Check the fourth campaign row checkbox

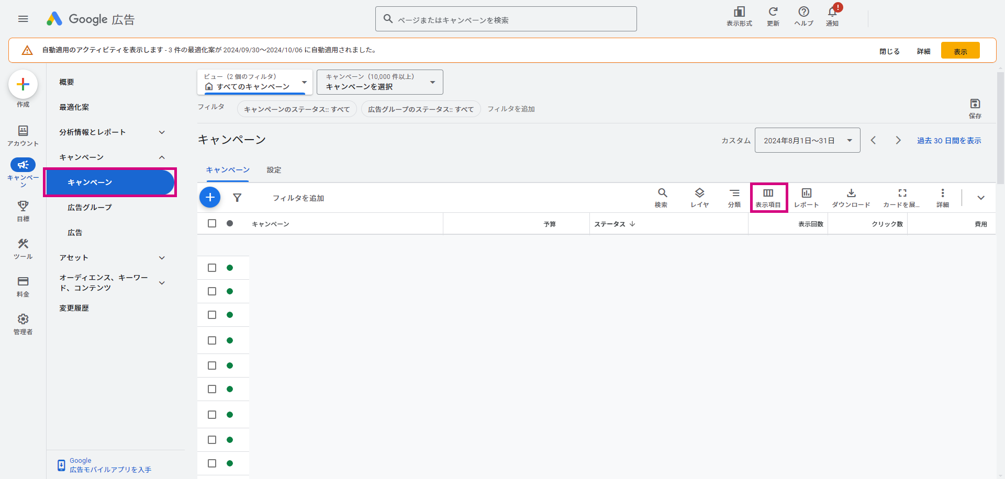tap(212, 340)
